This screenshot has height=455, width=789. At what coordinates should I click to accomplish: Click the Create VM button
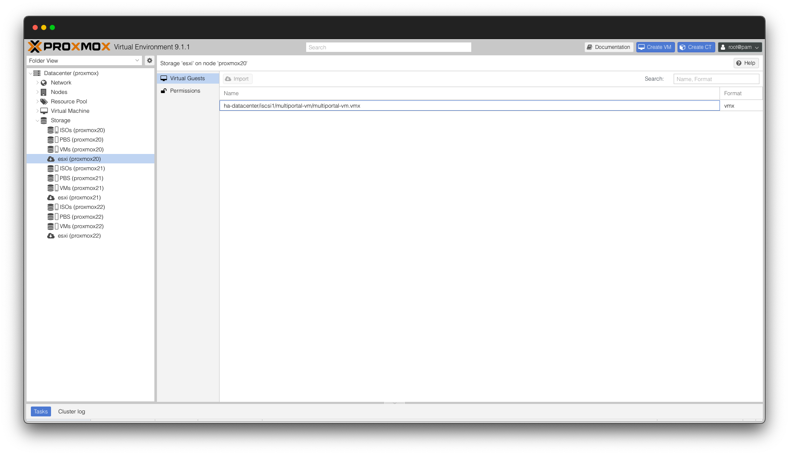(655, 47)
